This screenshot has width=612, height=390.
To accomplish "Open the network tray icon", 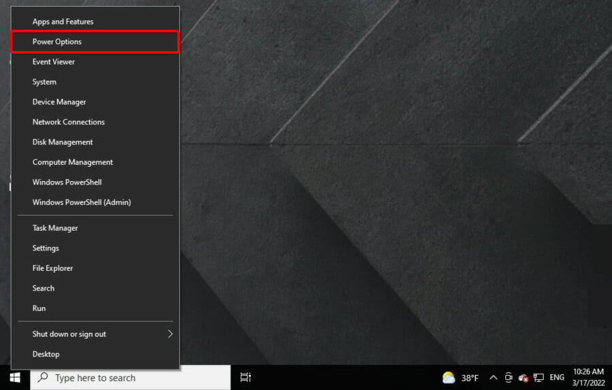I will [539, 378].
